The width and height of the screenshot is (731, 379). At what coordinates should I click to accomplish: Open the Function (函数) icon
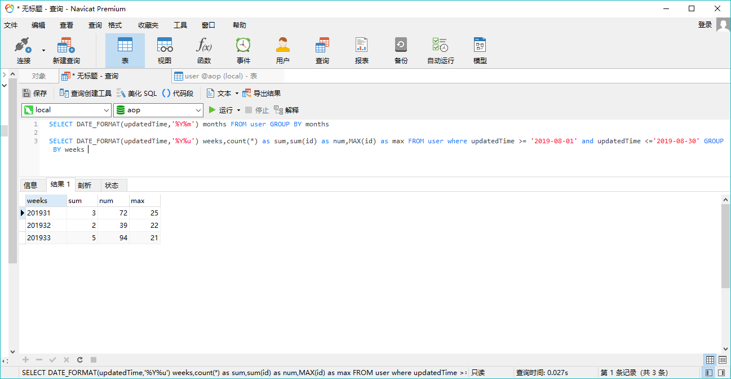(x=204, y=50)
